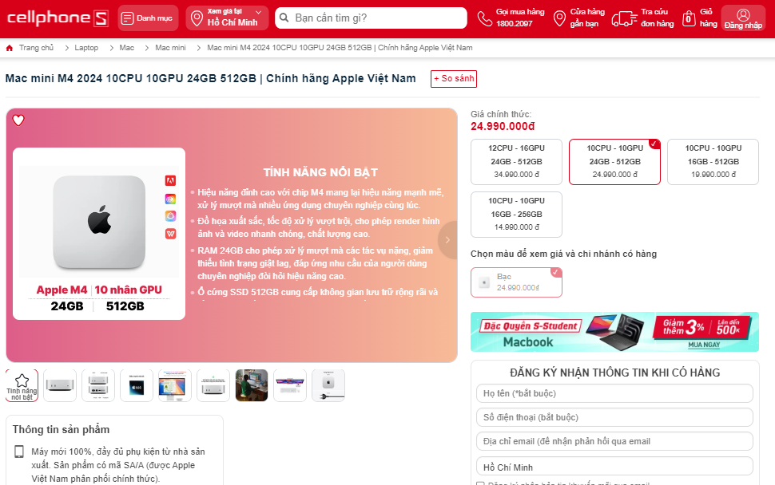Image resolution: width=775 pixels, height=485 pixels.
Task: Select the 10CPU - 10GPU 16GB - 512GB variant
Action: [713, 161]
